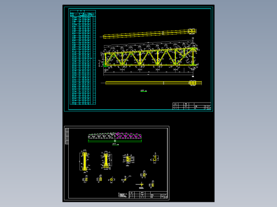This screenshot has width=277, height=207.
Task: Click the green dimension line under small truss
Action: tap(115, 141)
